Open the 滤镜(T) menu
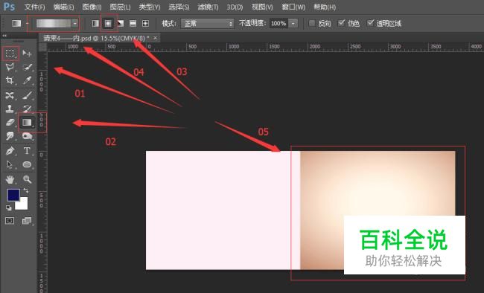Screen dimensions: 484x293 (208, 7)
